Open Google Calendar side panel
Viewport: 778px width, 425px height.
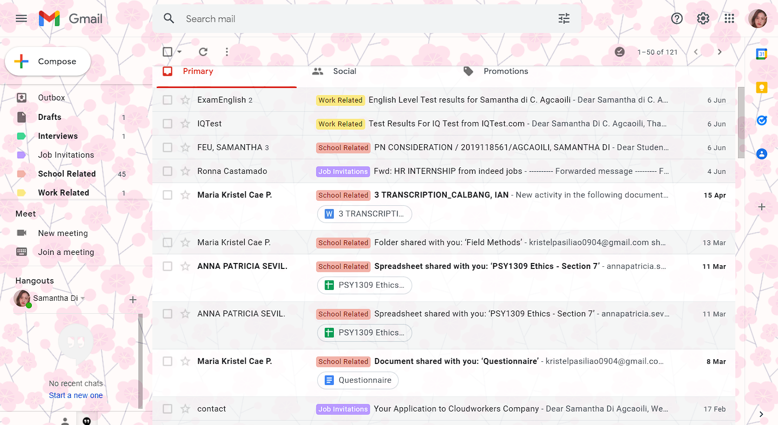click(762, 53)
